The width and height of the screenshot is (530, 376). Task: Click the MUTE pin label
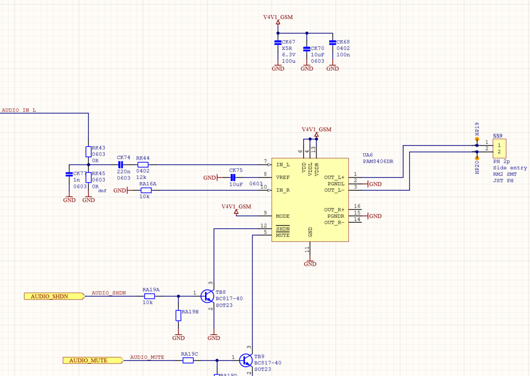point(283,236)
